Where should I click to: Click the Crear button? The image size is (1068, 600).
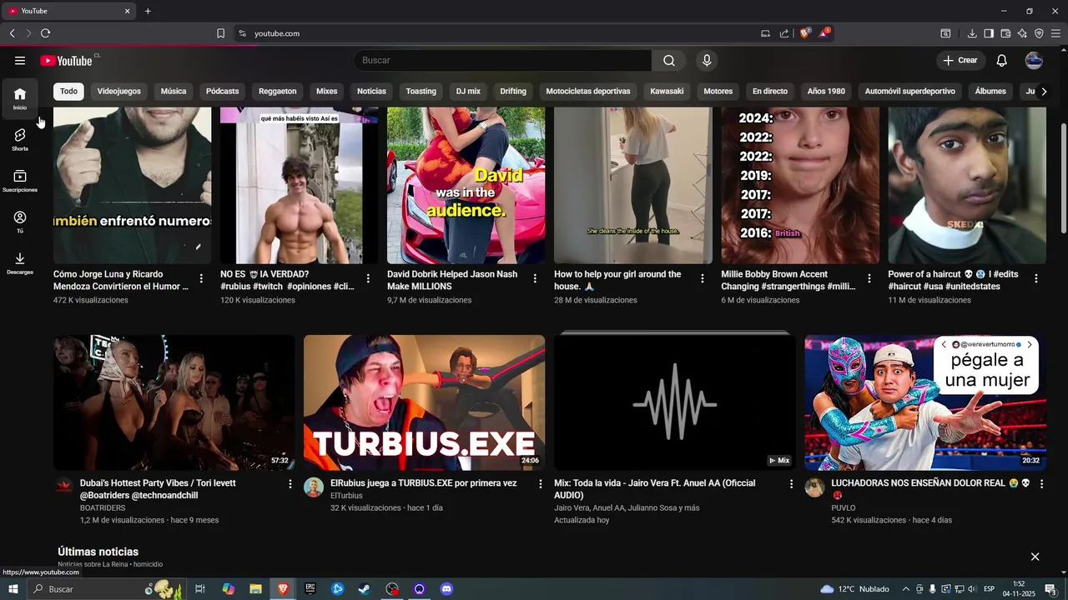click(x=960, y=61)
